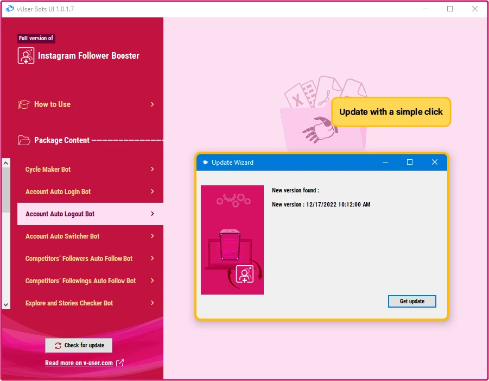Close the Update Wizard dialog
The height and width of the screenshot is (381, 489).
point(434,162)
